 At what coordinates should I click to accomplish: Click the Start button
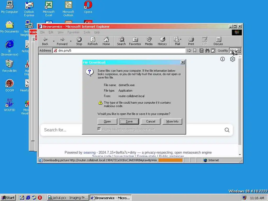[8, 198]
